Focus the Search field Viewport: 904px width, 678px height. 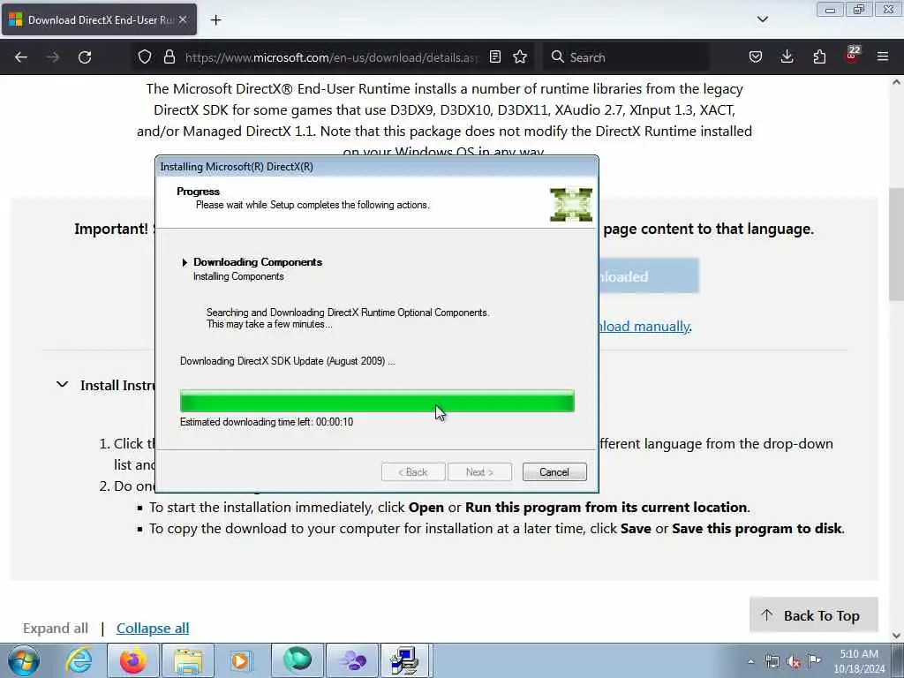pyautogui.click(x=626, y=57)
